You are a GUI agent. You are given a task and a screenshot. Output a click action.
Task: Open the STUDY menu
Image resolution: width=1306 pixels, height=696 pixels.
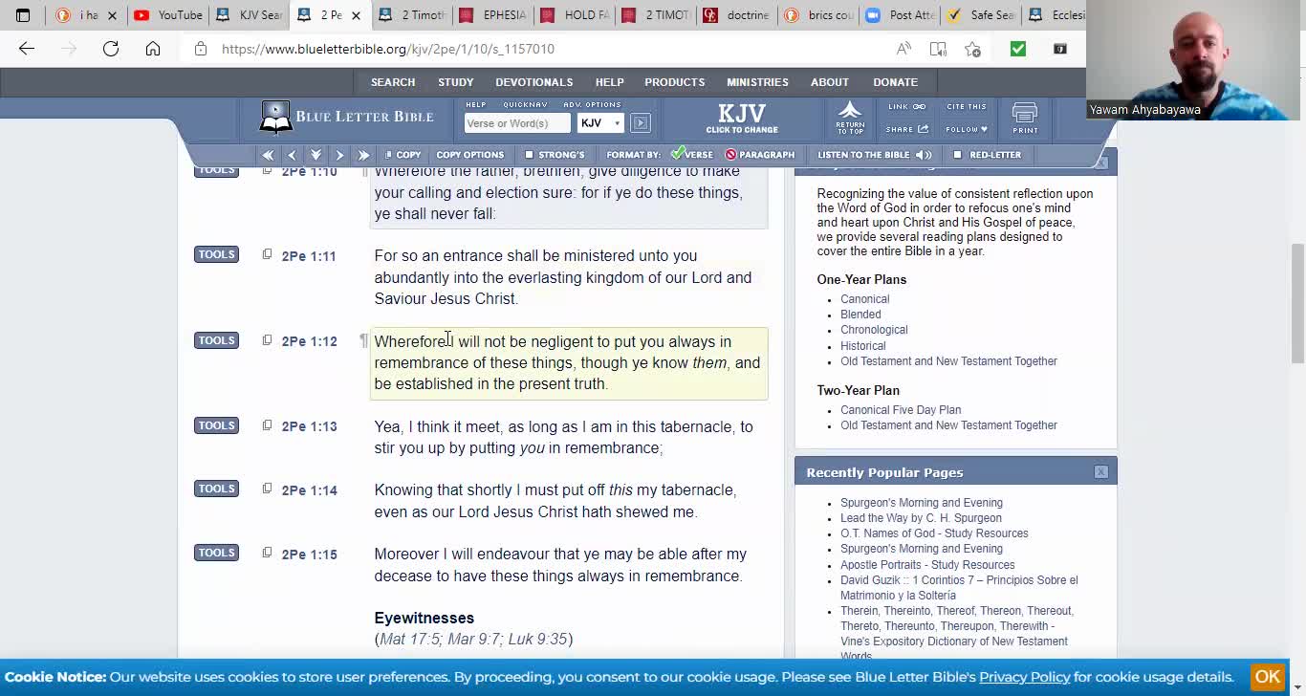(456, 82)
